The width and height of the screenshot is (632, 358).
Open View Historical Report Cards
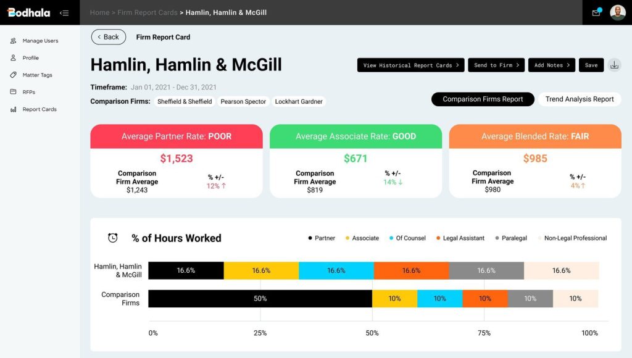point(410,65)
